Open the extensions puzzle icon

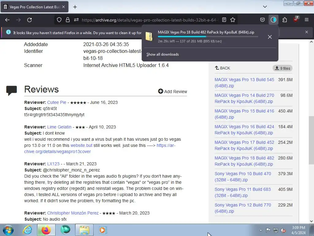[x=285, y=20]
